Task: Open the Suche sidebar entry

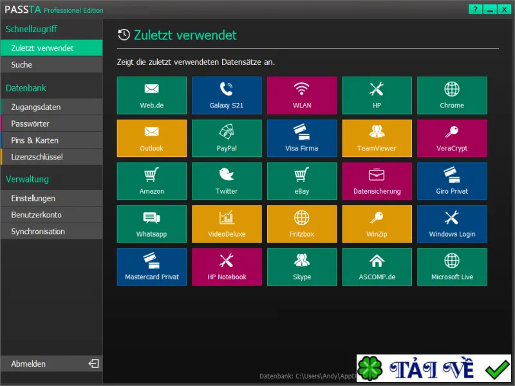Action: 51,65
